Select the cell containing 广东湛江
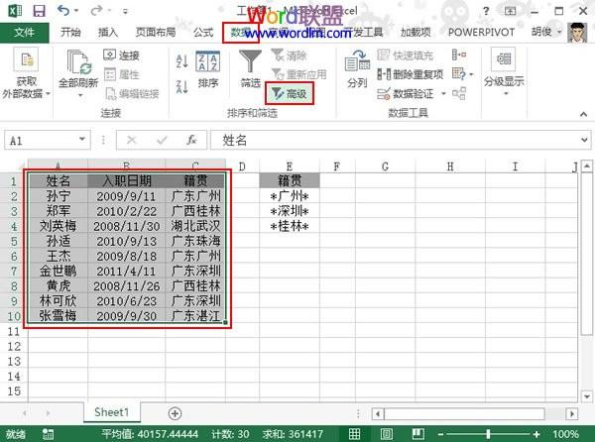Viewport: 595px width, 442px height. pyautogui.click(x=195, y=316)
